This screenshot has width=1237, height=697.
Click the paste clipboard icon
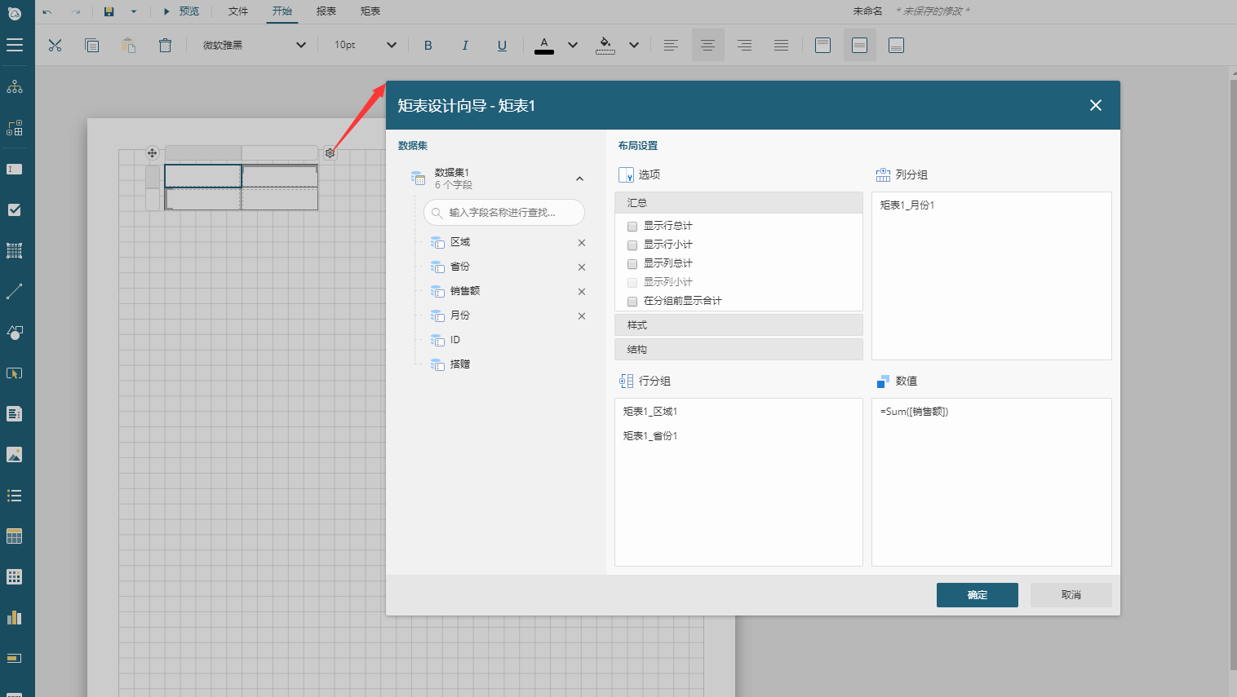(x=128, y=46)
